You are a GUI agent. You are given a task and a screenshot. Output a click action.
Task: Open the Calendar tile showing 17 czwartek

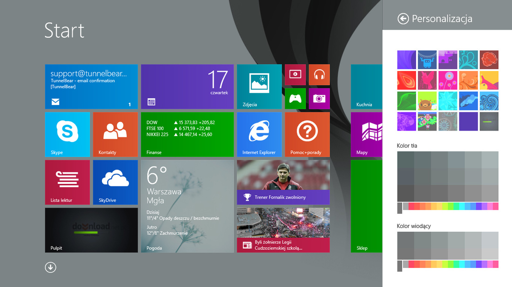pos(188,87)
